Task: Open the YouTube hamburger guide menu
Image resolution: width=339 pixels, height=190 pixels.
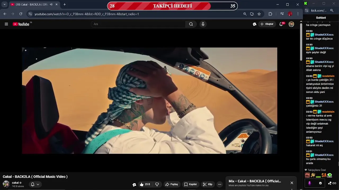Action: click(6, 24)
